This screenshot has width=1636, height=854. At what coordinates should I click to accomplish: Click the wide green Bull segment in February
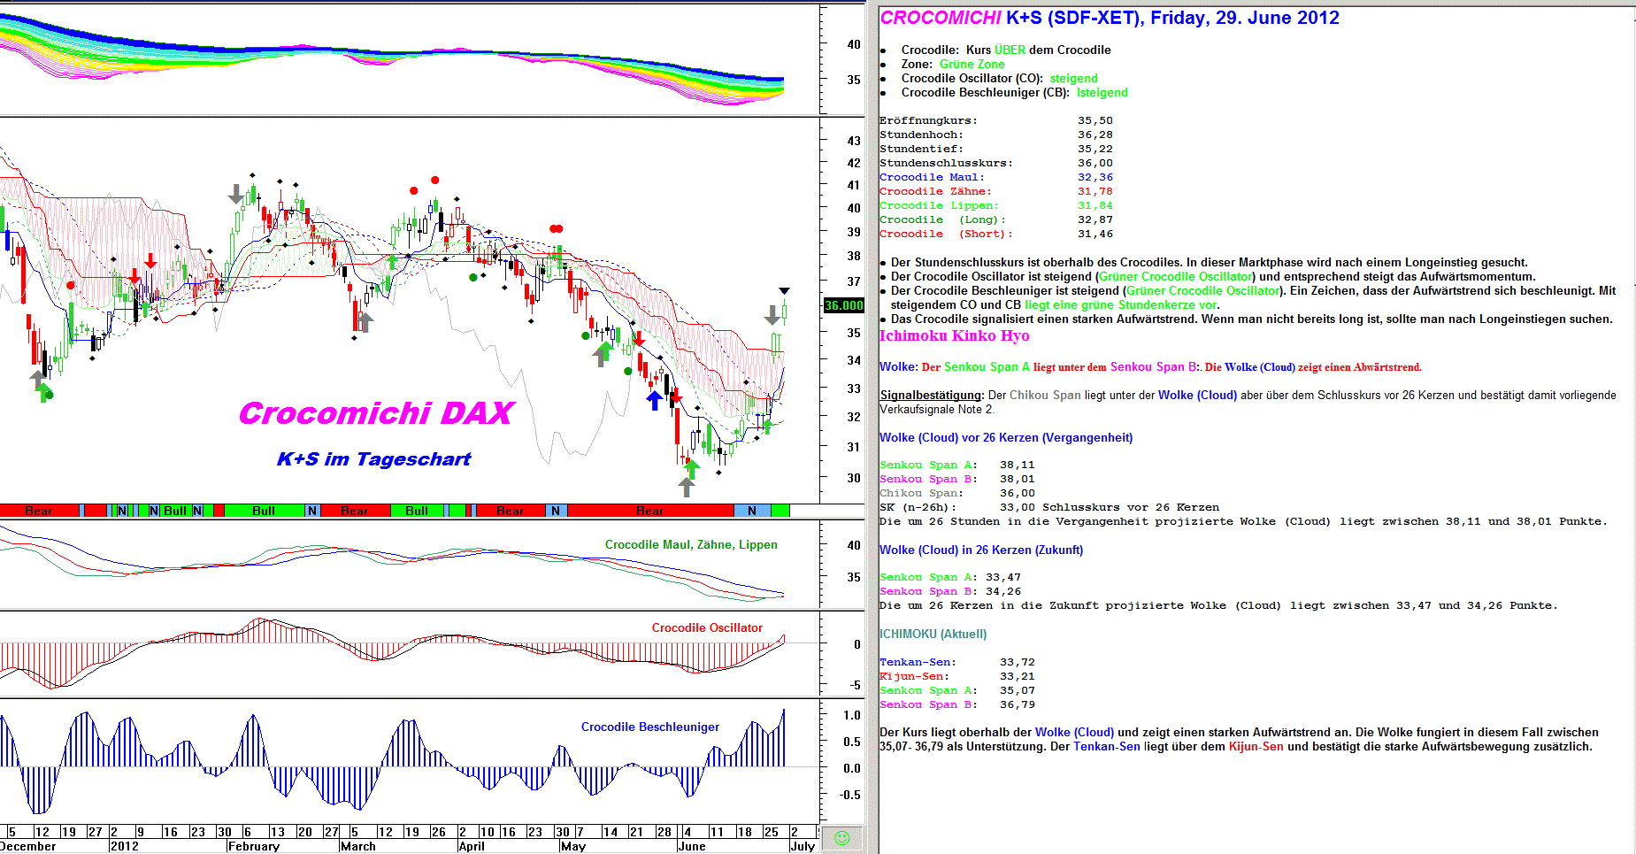coord(264,511)
